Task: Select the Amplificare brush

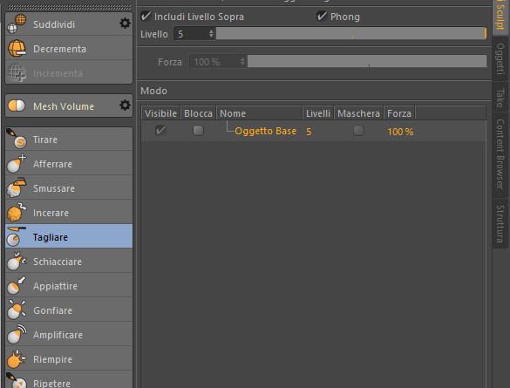Action: click(69, 335)
